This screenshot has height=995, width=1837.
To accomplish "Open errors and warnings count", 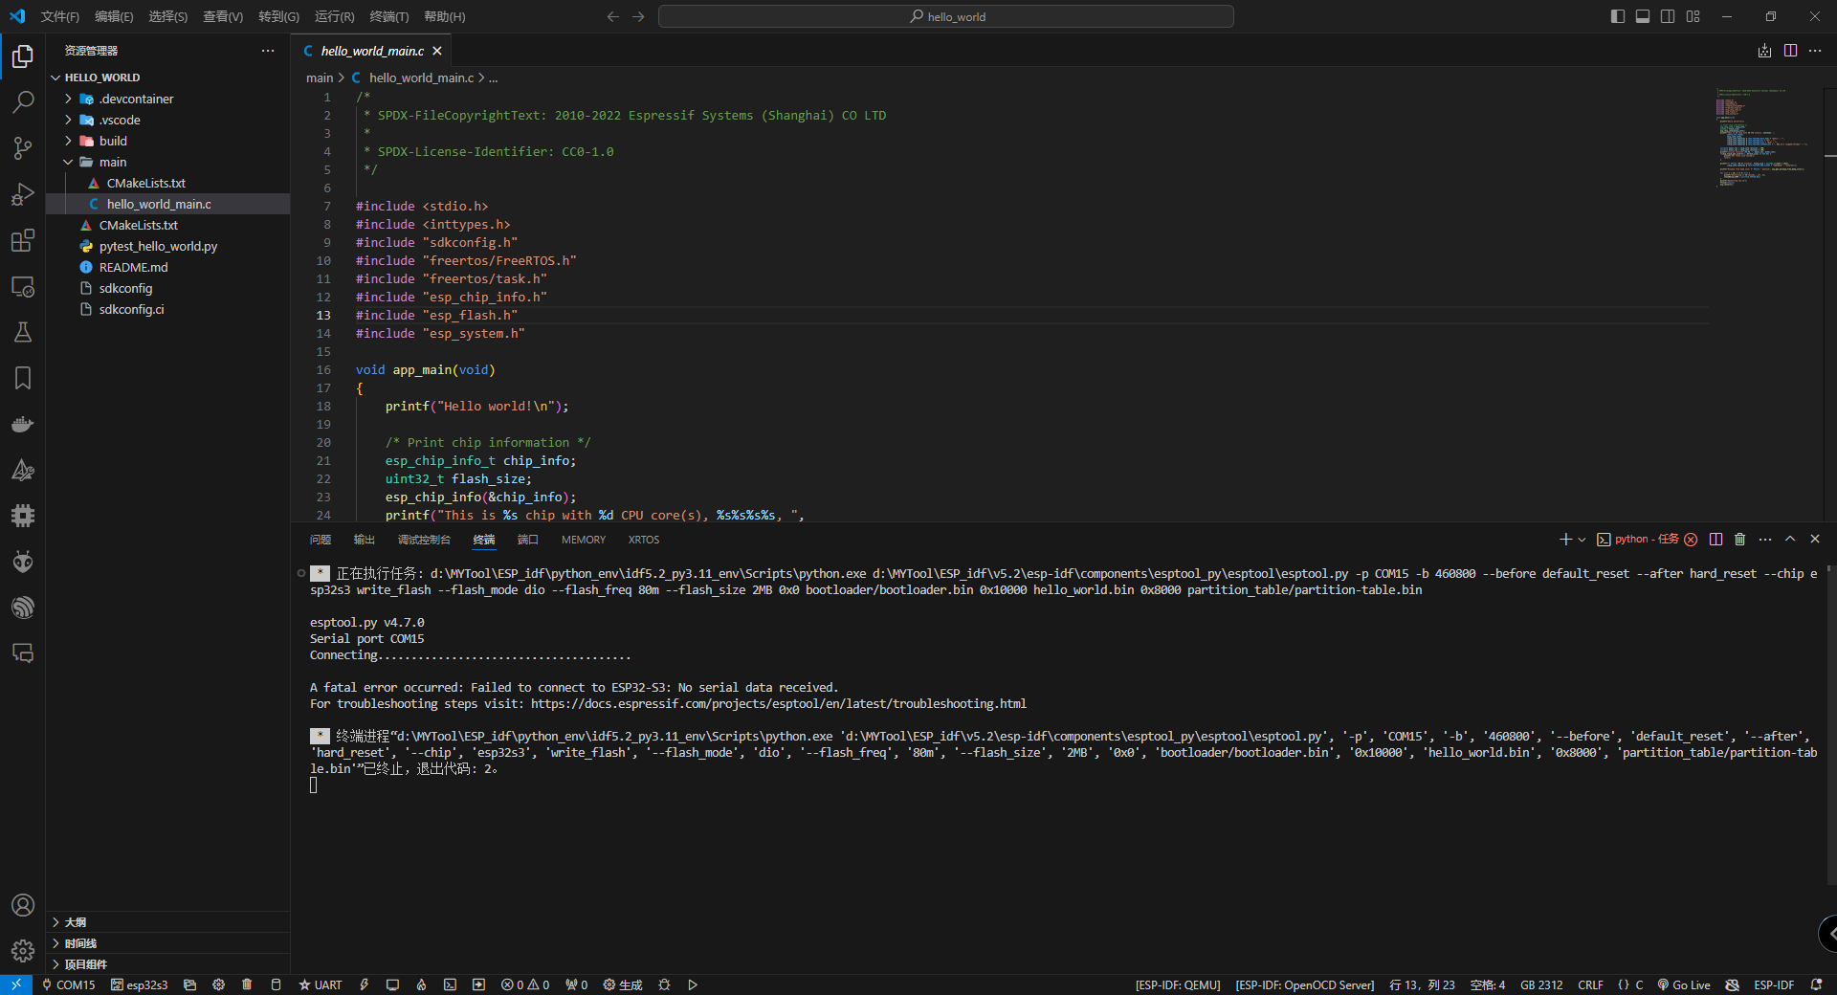I will pos(525,984).
